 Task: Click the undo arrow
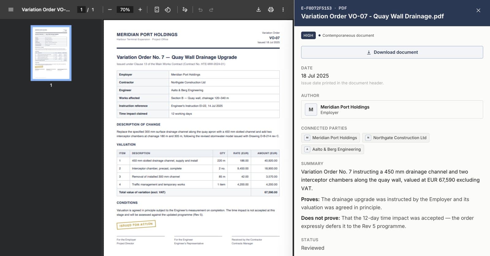[x=200, y=9]
